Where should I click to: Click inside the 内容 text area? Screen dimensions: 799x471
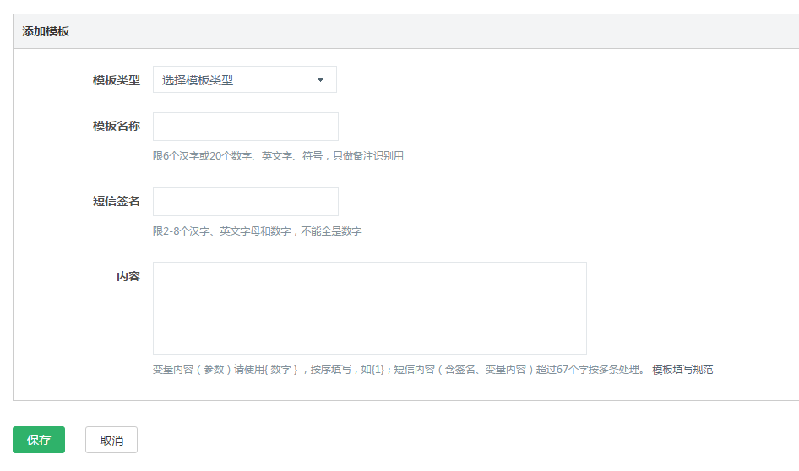point(369,308)
